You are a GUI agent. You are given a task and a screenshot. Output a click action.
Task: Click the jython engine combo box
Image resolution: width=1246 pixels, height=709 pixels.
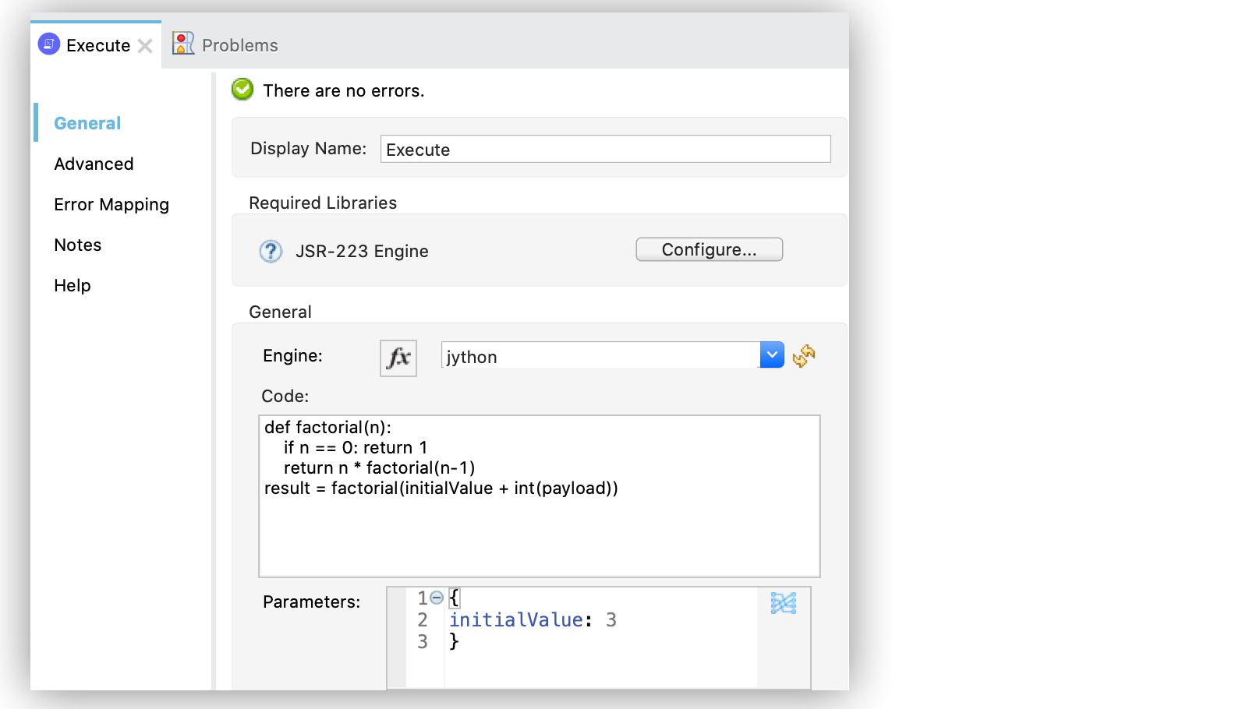click(x=599, y=356)
